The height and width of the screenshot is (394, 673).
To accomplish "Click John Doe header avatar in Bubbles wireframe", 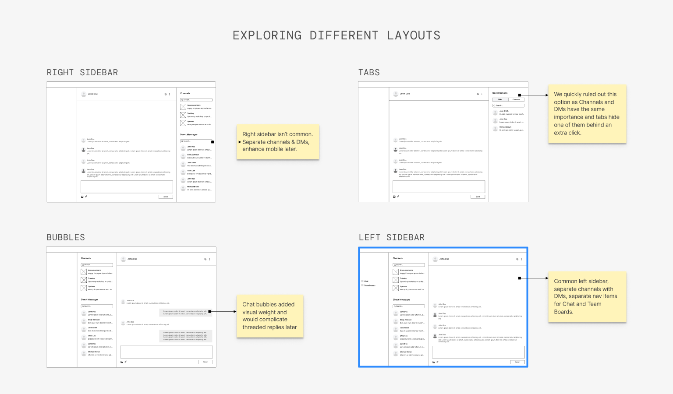I will (124, 259).
